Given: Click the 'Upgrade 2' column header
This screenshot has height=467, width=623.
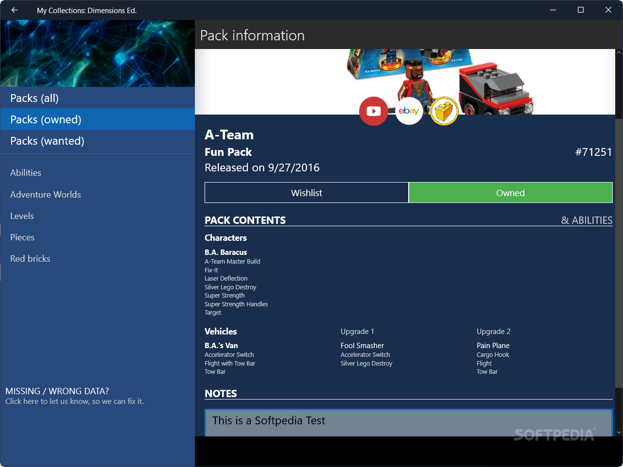Looking at the screenshot, I should tap(493, 332).
